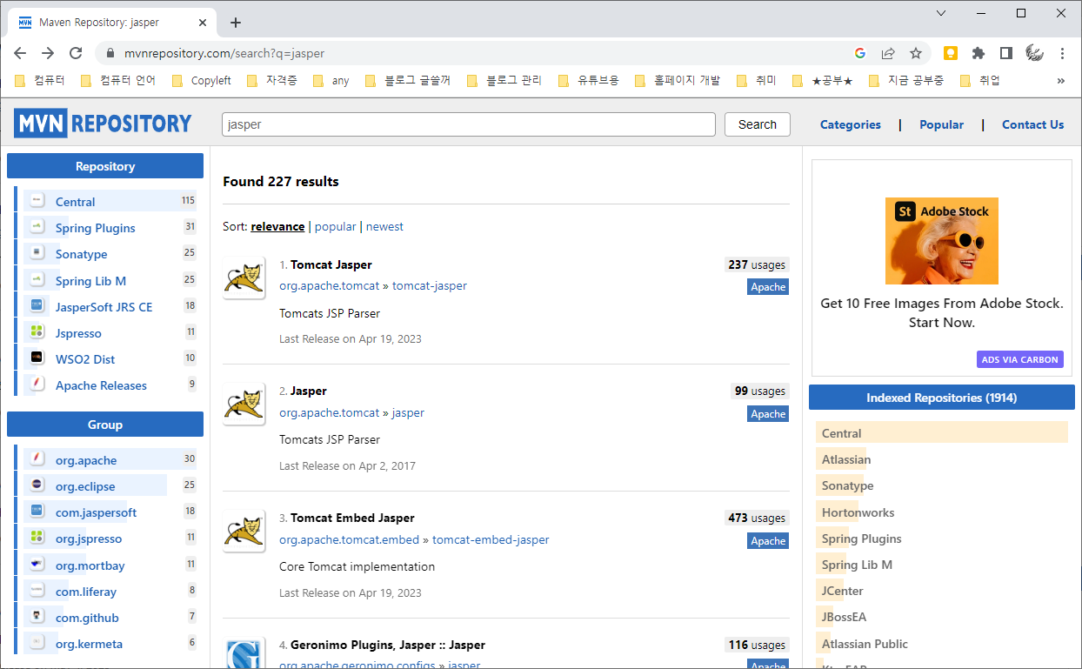The width and height of the screenshot is (1082, 669).
Task: Open Categories in site navigation
Action: click(x=851, y=124)
